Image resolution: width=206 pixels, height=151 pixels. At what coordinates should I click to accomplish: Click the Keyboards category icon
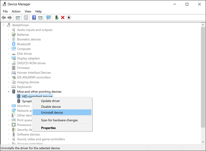point(14,87)
